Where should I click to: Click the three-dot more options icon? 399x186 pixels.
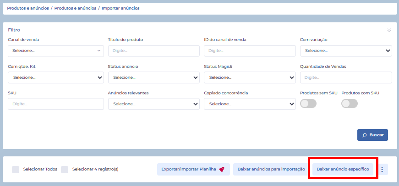click(x=382, y=170)
